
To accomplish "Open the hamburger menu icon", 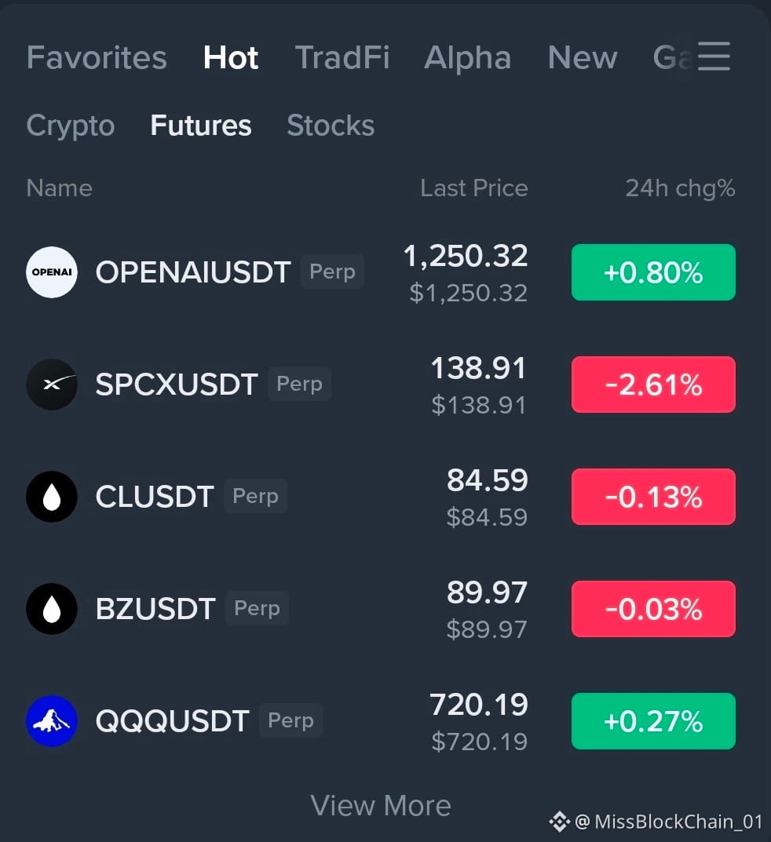I will coord(714,56).
